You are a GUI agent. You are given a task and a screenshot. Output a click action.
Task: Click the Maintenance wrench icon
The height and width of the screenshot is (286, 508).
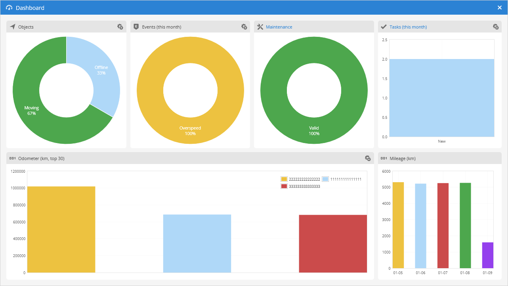(260, 27)
